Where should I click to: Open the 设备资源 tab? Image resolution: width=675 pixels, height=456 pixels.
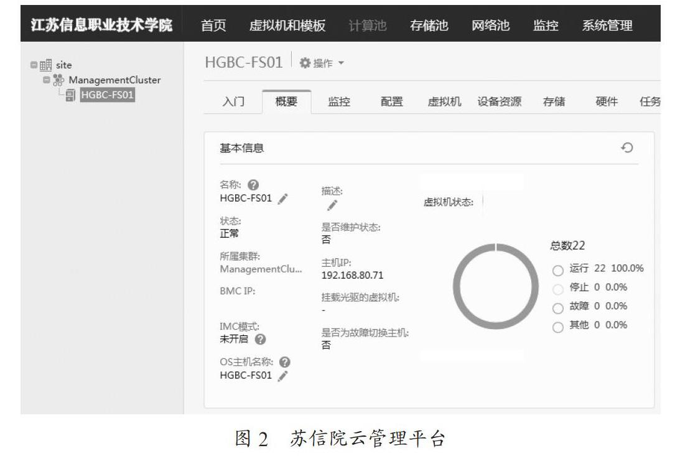point(500,101)
